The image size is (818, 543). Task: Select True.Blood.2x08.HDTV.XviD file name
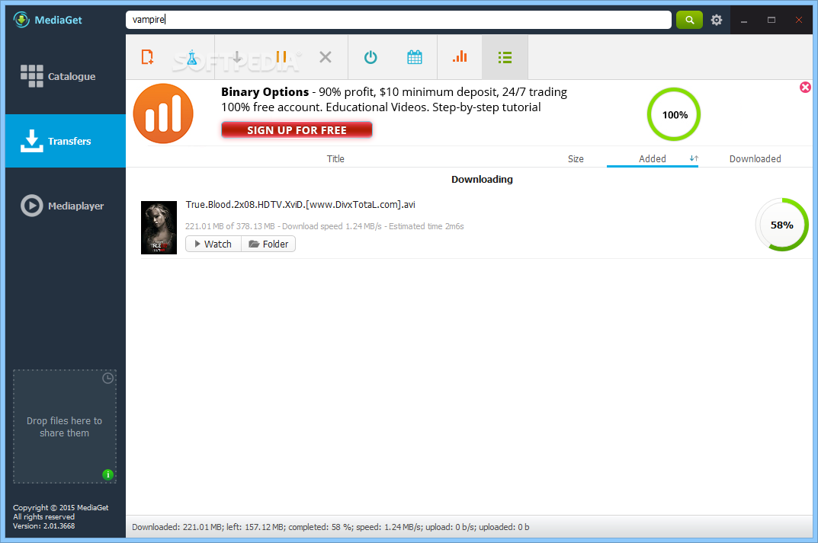(300, 205)
